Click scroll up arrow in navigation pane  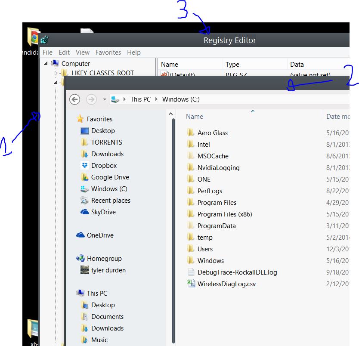click(170, 114)
